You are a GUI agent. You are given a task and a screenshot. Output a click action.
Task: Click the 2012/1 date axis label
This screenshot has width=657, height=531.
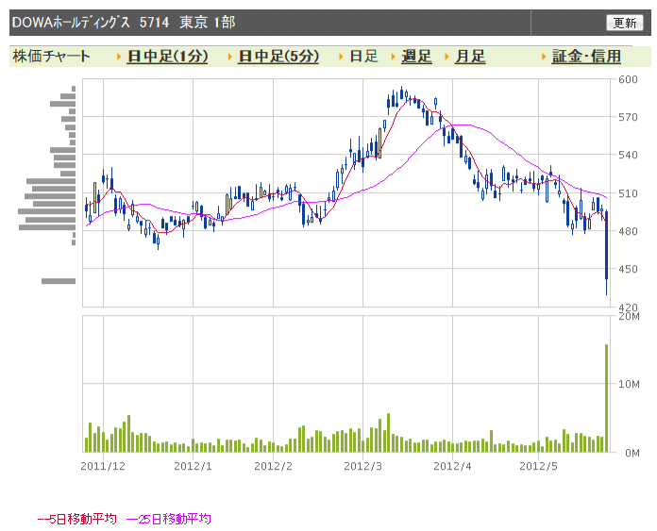click(193, 466)
